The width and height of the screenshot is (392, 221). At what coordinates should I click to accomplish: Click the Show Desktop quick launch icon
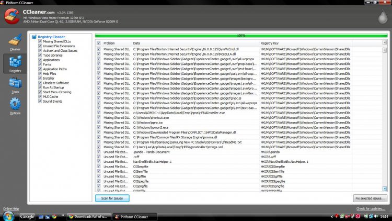[41, 217]
